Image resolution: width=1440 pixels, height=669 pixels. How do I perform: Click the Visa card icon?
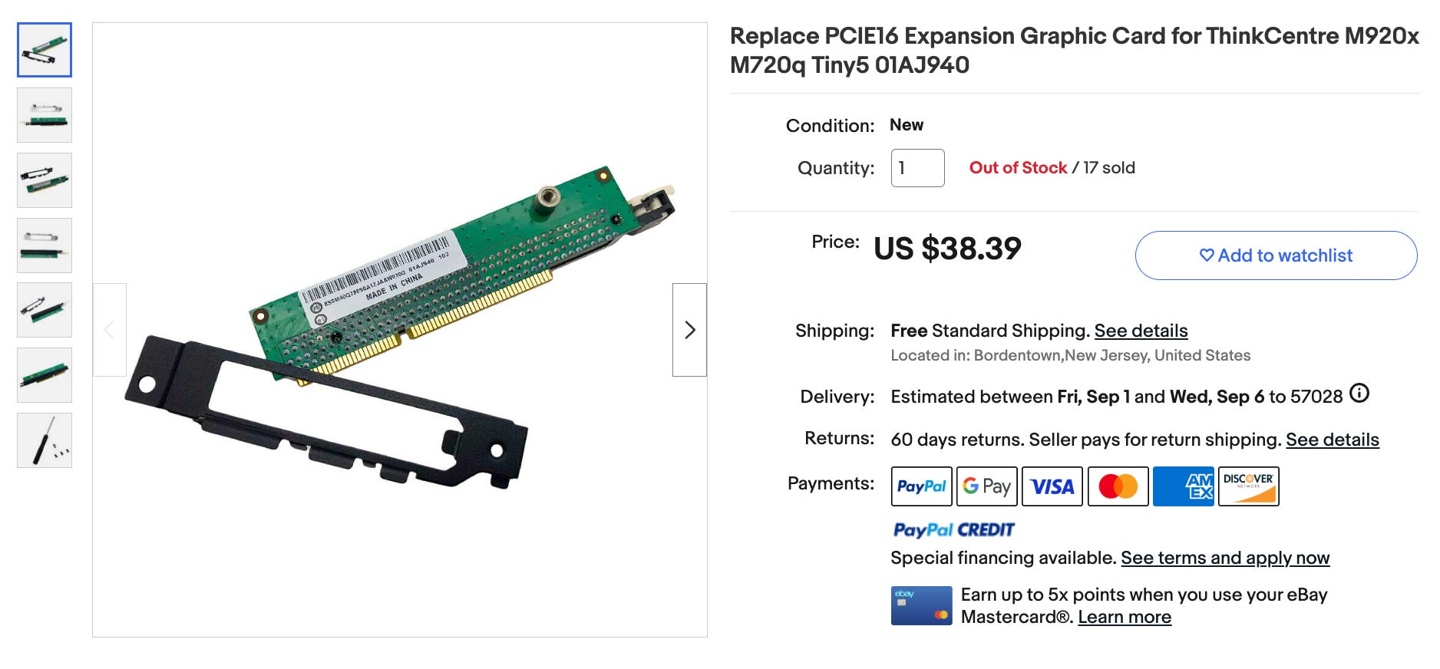pyautogui.click(x=1052, y=486)
